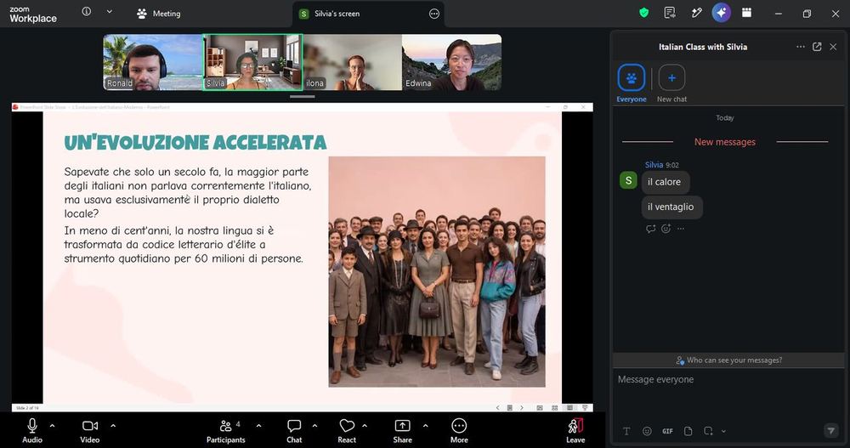Expand the arrow next to Participants
This screenshot has height=448, width=850.
tap(258, 426)
